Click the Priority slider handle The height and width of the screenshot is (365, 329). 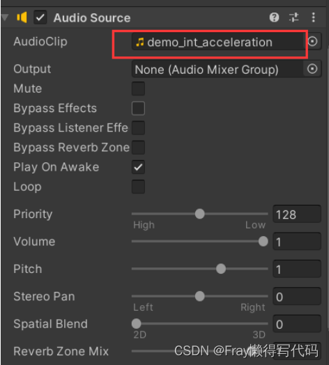(199, 214)
